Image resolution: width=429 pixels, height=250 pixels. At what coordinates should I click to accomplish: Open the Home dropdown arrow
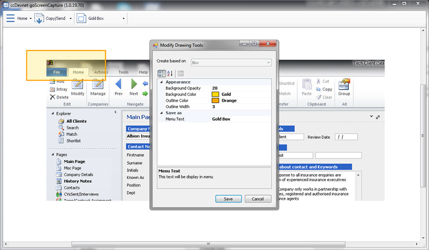tap(30, 19)
